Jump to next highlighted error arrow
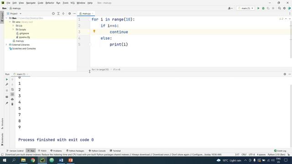 pos(290,19)
